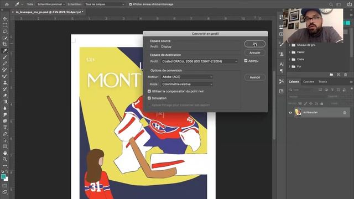
Task: Open workspace switcher icon
Action: coord(339,4)
